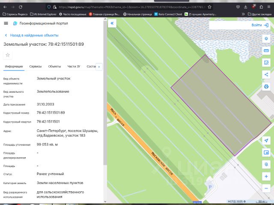Activate the area selection tool
This screenshot has width=274, height=205.
(x=266, y=63)
